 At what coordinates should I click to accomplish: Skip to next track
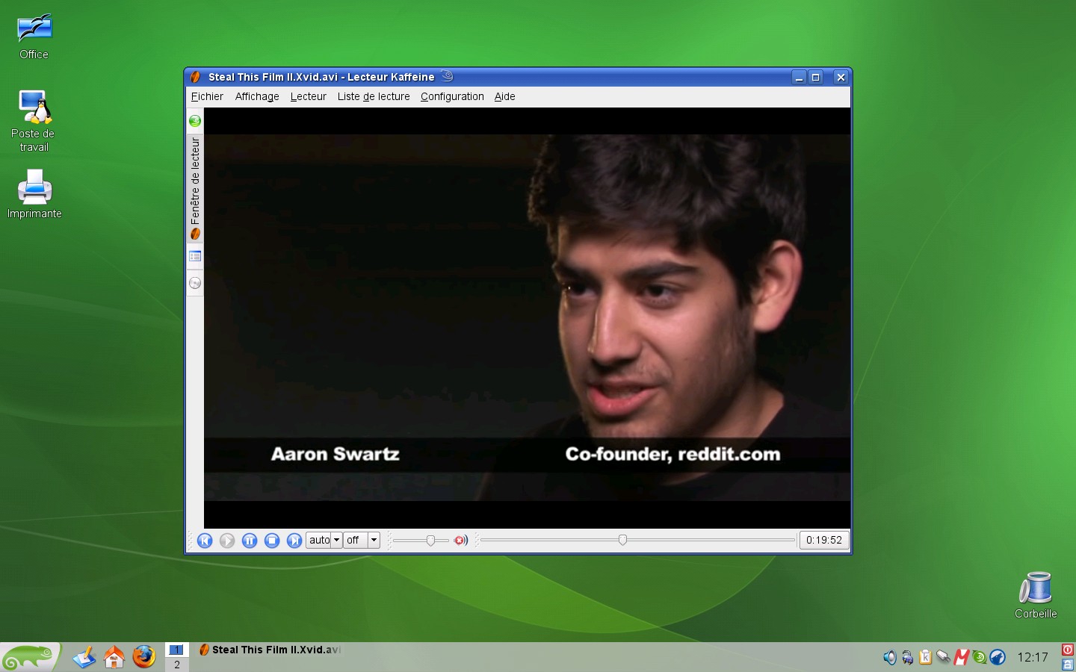(x=294, y=540)
